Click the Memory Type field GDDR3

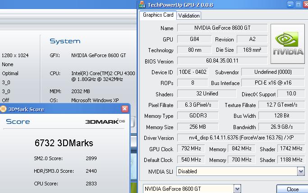(x=198, y=116)
